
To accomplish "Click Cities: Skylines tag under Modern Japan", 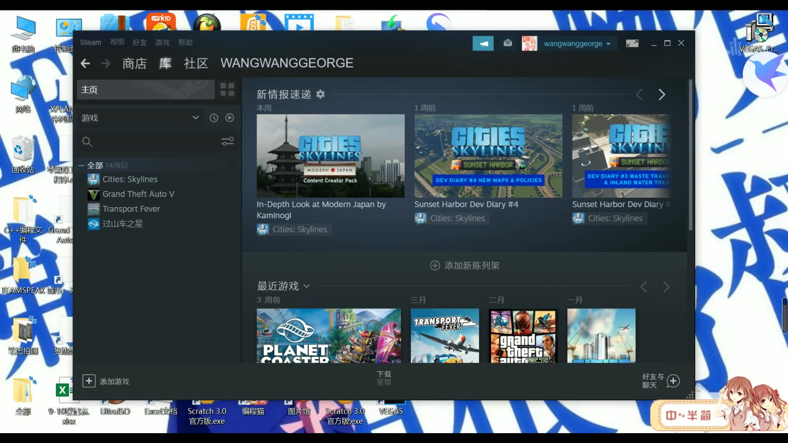I will tap(294, 229).
